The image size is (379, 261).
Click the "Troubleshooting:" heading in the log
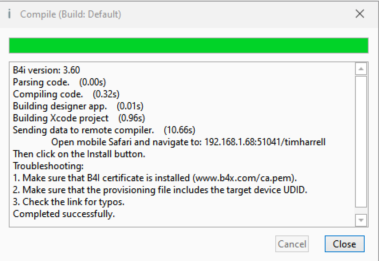coord(47,166)
